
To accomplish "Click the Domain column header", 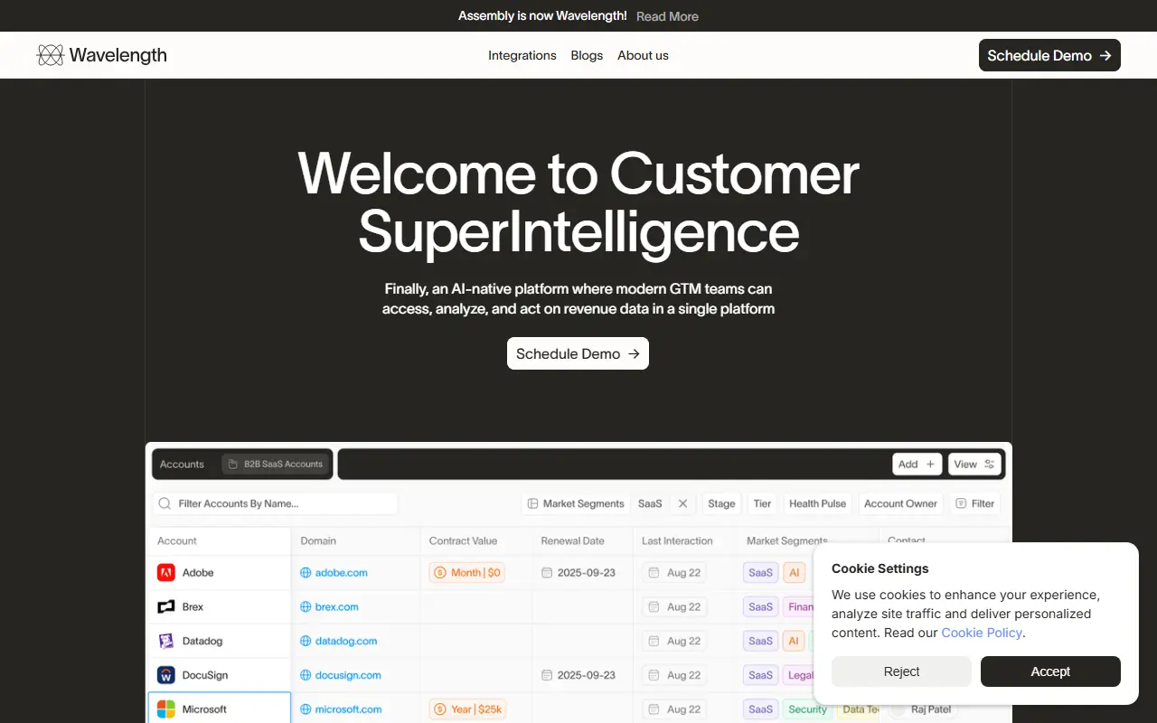I will click(x=318, y=540).
